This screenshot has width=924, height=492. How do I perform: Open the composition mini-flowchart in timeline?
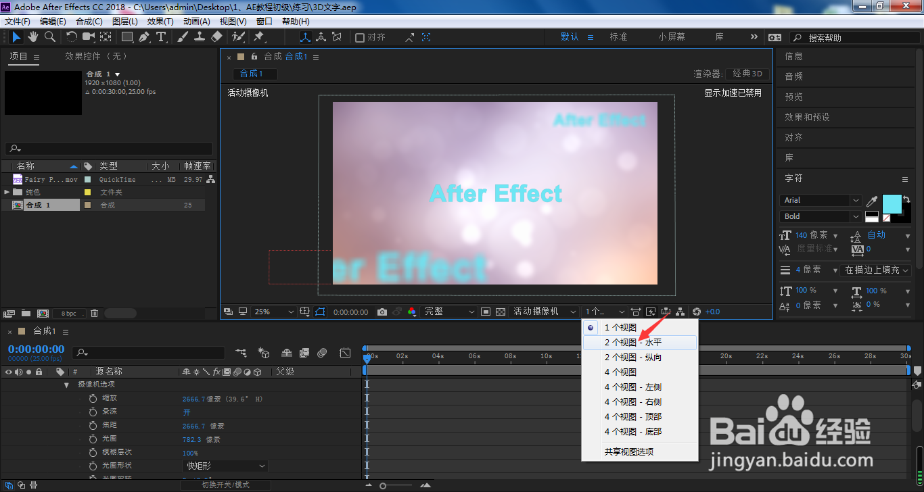241,353
